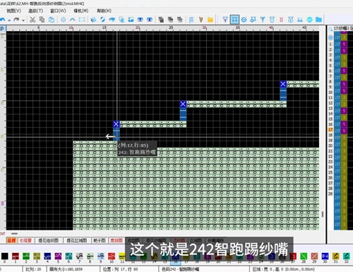Click the picture image icon in the toolbar
353x272 pixels.
pos(131,20)
